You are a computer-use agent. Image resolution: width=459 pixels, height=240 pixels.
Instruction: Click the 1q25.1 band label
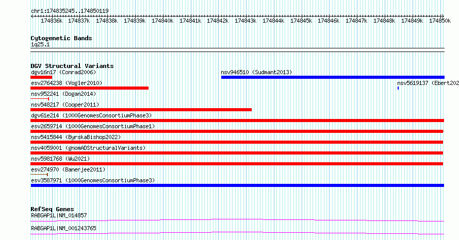point(40,44)
